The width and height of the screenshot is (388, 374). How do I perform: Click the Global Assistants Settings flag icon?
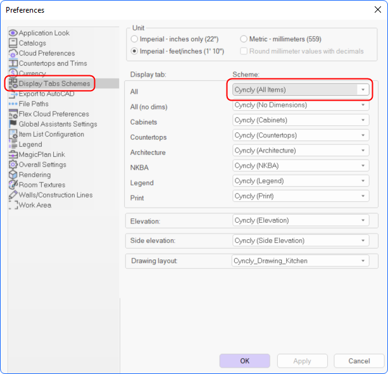coord(13,123)
